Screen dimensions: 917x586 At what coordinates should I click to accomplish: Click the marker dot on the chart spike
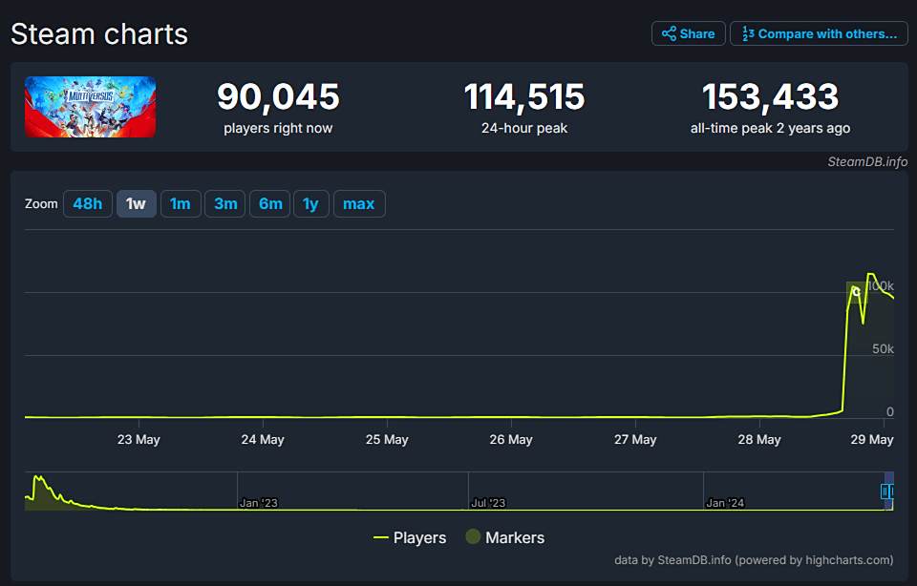(x=856, y=291)
